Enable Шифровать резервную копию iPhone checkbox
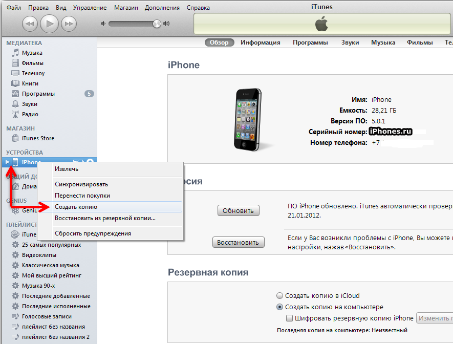 [289, 318]
